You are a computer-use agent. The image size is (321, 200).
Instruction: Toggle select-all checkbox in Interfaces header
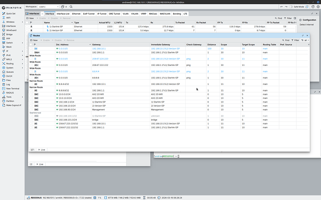point(27,22)
